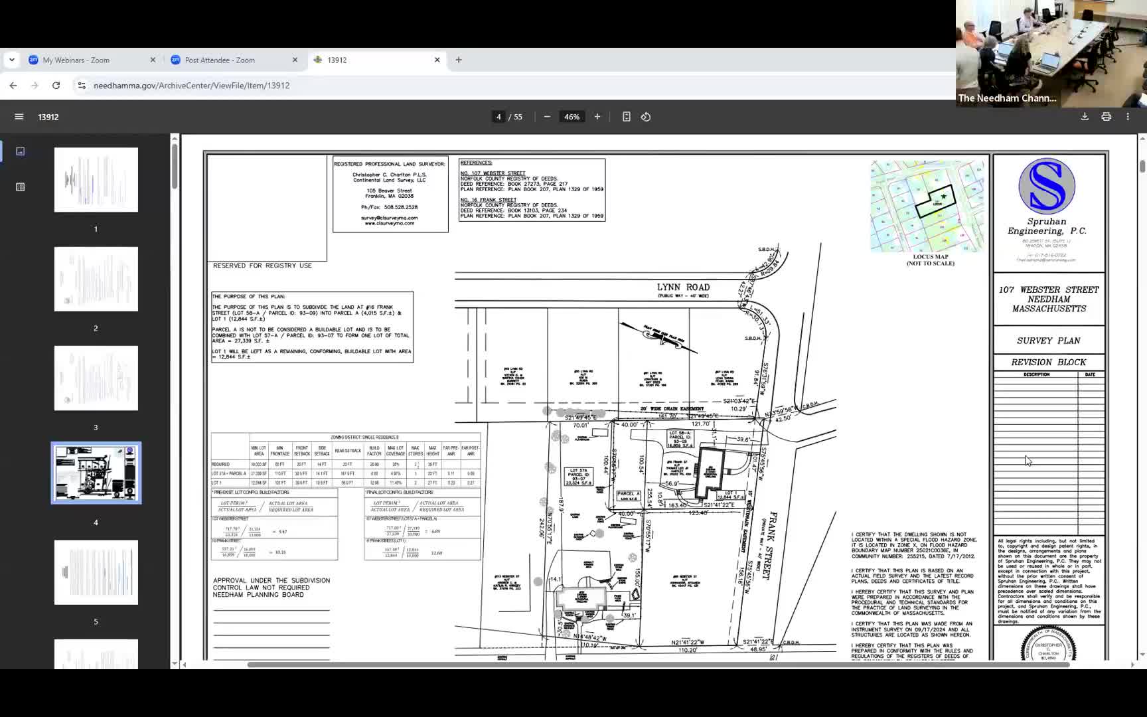Image resolution: width=1147 pixels, height=717 pixels.
Task: Close the My Webinars - Zoom tab
Action: click(x=153, y=60)
